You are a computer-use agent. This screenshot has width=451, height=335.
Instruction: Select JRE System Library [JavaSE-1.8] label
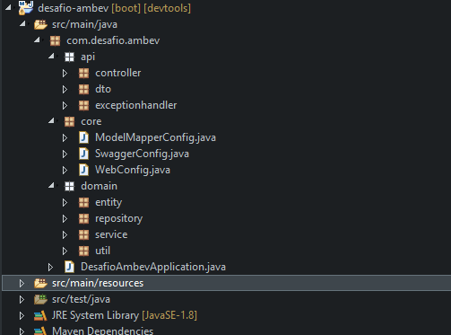click(x=125, y=315)
